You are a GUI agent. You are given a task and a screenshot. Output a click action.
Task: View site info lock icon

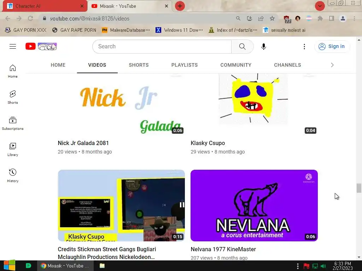45,18
